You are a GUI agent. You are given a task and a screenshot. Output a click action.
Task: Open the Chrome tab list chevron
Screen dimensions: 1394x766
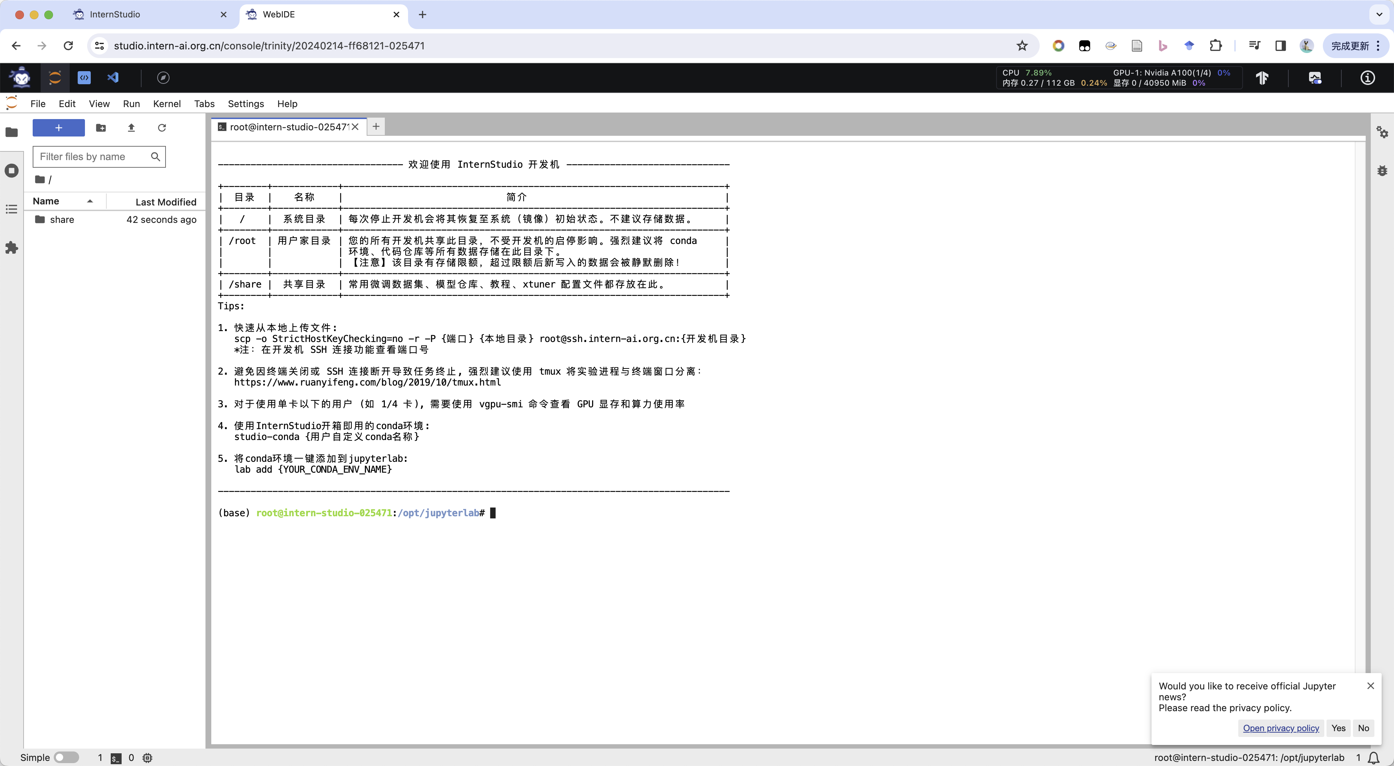1379,15
